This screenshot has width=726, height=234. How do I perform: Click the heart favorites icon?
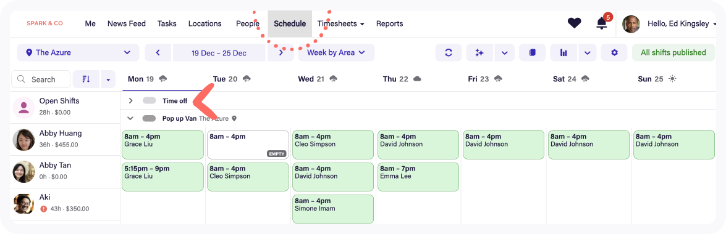(574, 23)
